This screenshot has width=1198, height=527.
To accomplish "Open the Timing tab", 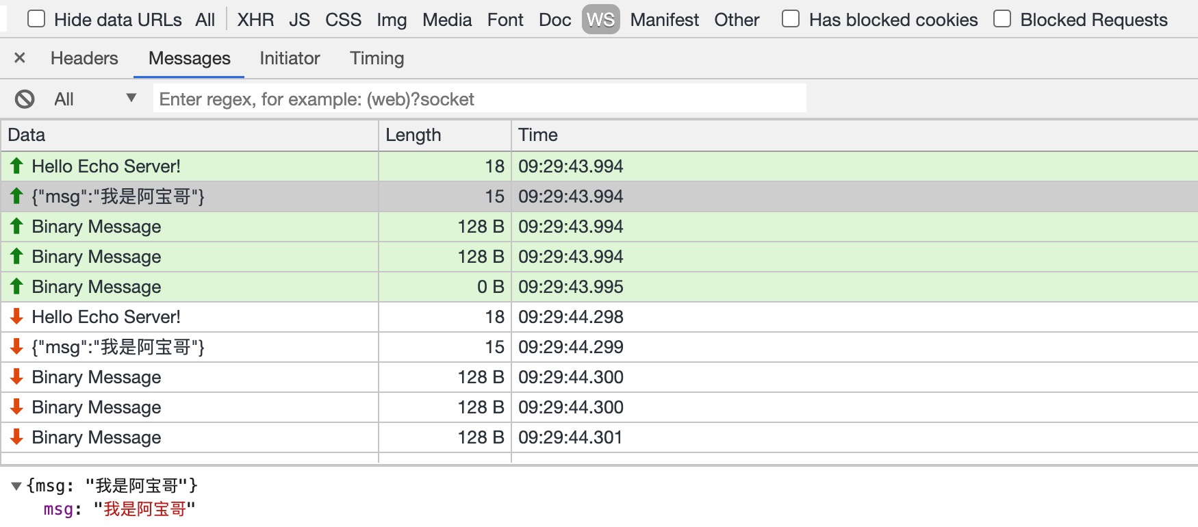I will 377,58.
